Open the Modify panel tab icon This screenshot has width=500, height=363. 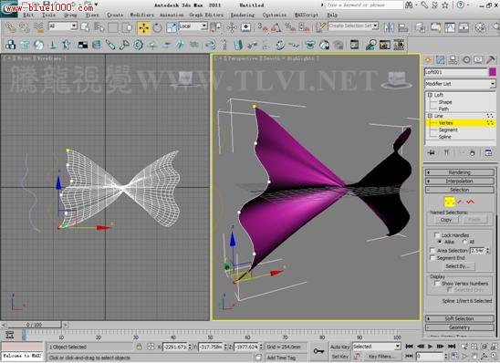pyautogui.click(x=441, y=59)
